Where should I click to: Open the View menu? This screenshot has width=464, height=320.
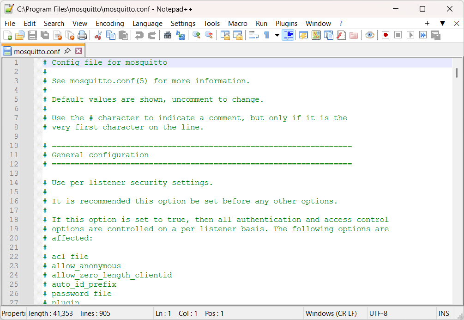coord(80,24)
